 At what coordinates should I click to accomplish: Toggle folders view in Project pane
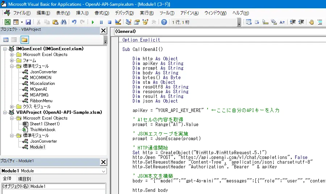[x=24, y=40]
